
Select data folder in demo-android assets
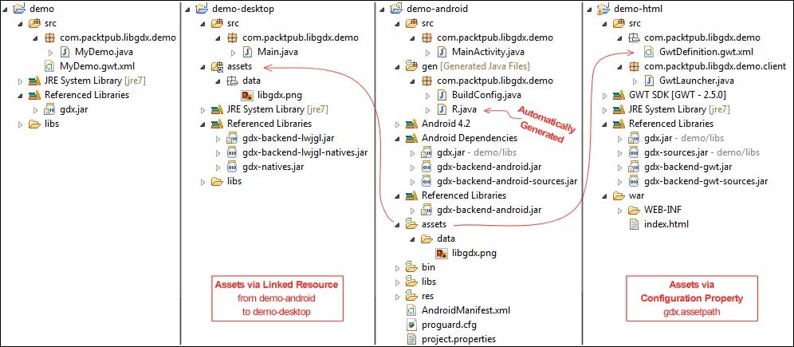tap(446, 239)
